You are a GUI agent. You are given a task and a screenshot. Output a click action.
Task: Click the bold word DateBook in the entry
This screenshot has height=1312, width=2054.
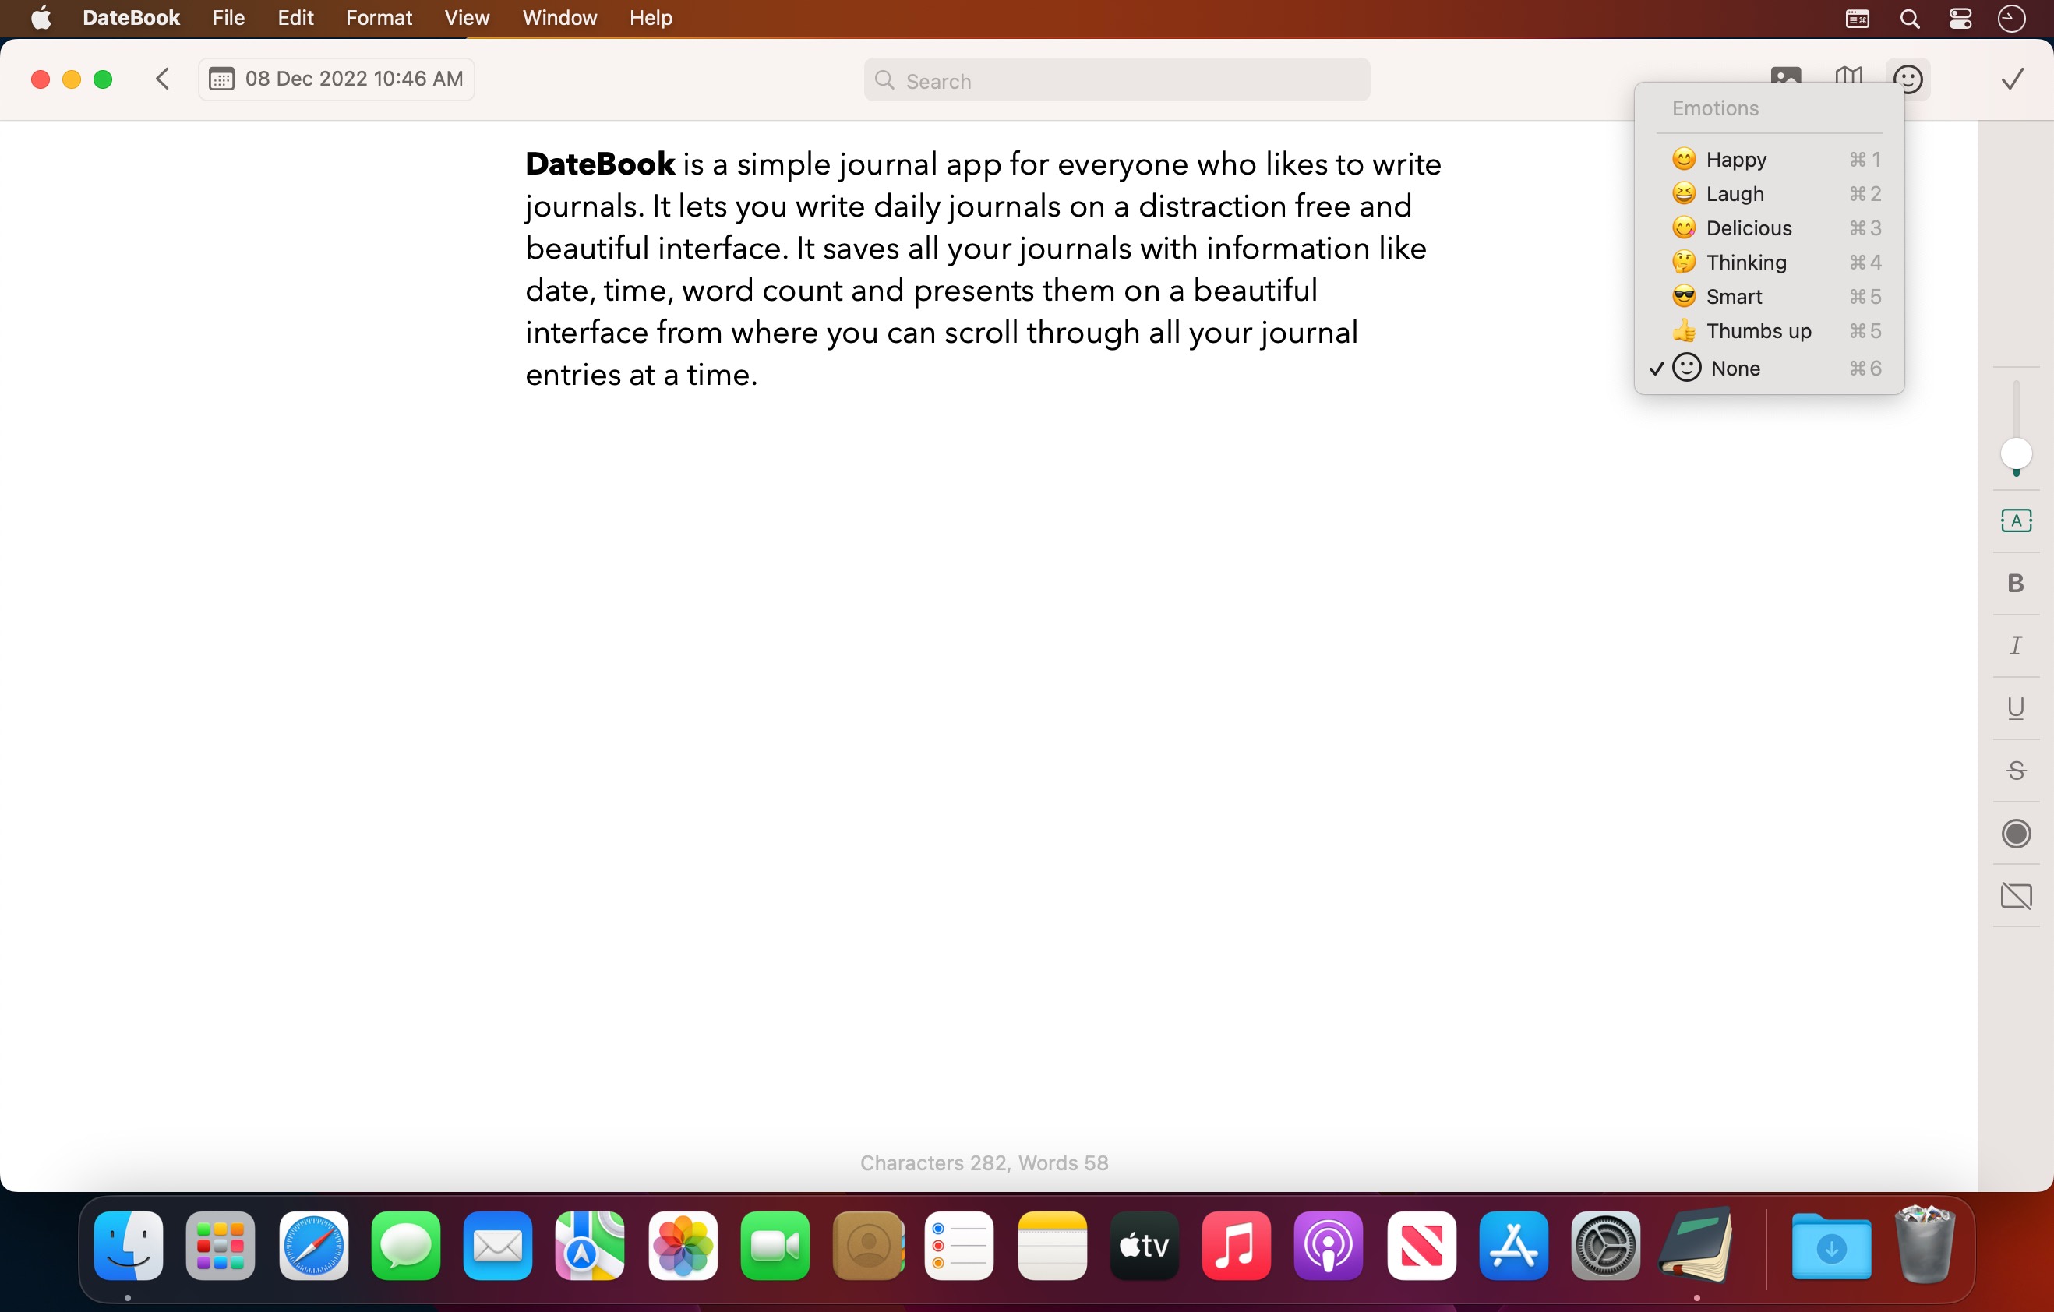600,164
